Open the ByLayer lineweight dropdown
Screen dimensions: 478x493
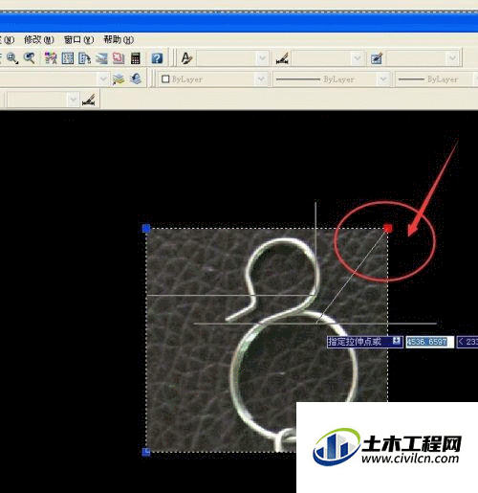tap(437, 78)
